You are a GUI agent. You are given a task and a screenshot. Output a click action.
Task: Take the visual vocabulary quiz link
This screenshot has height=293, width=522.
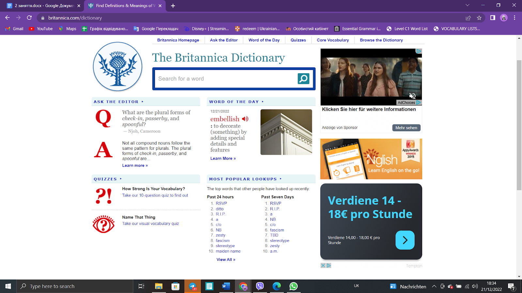pos(150,224)
